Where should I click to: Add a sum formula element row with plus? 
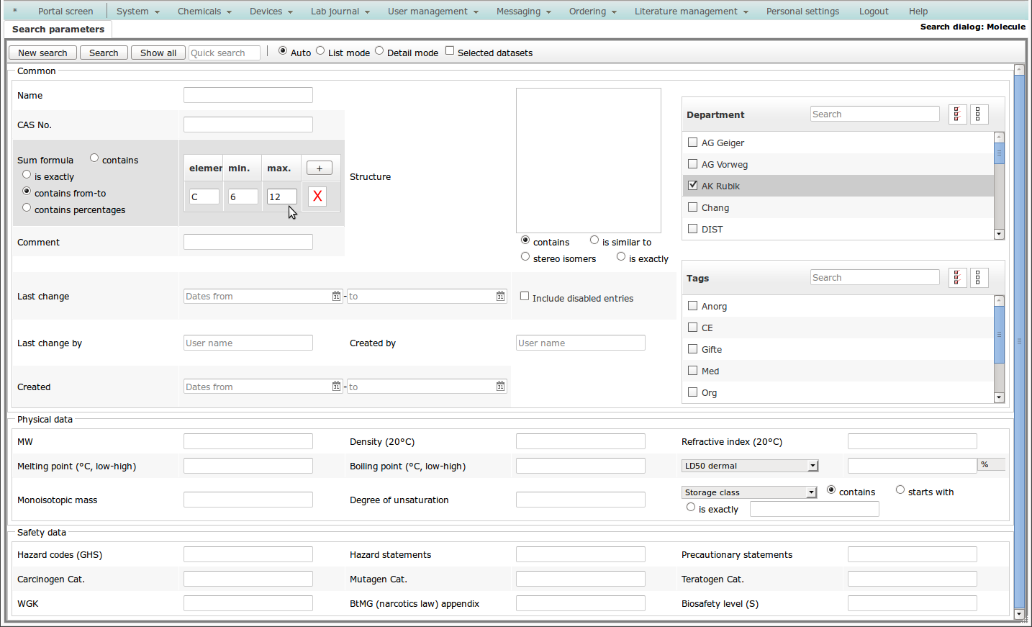point(319,168)
